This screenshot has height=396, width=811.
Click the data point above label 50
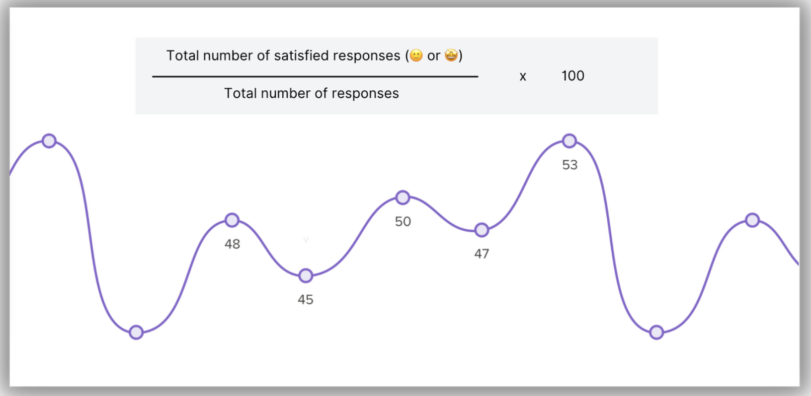tap(403, 198)
